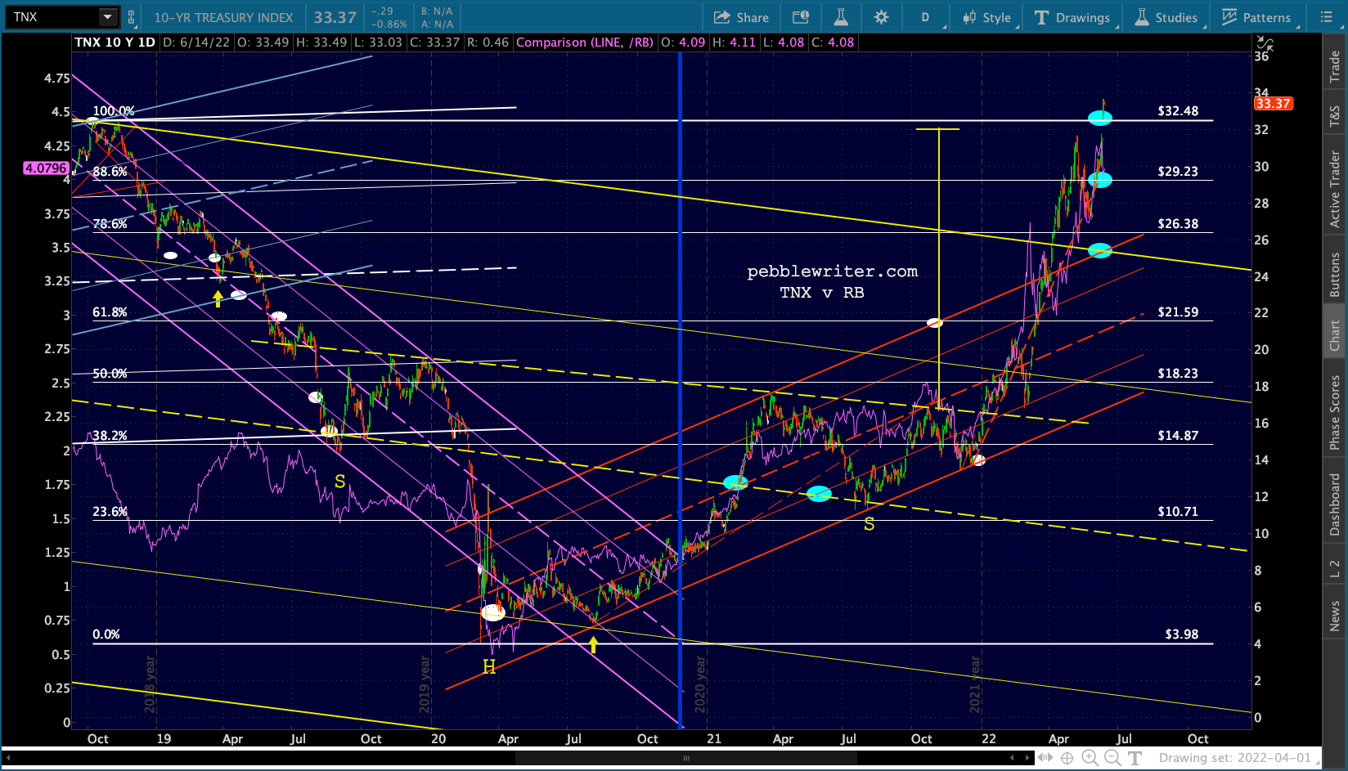Click the collapse chart arrows icon below the toolbar
Screen dimensions: 1348x771
1265,43
